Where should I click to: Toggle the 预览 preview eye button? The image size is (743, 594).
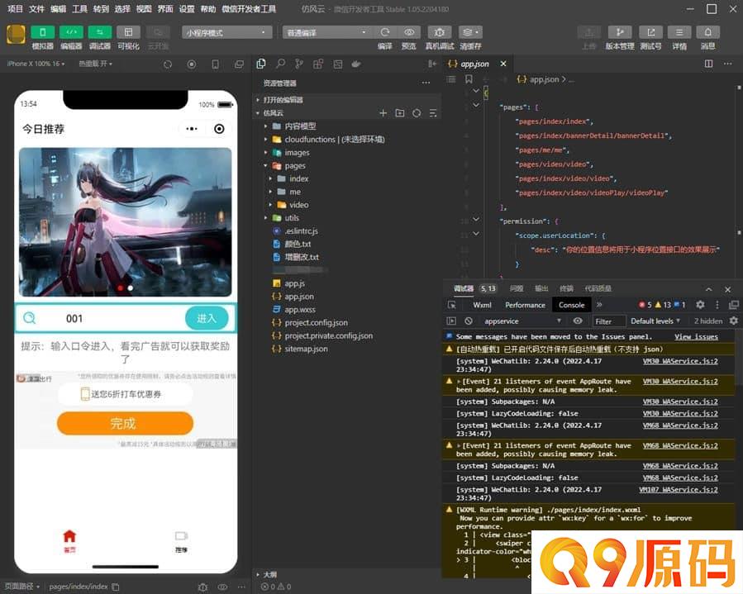409,32
